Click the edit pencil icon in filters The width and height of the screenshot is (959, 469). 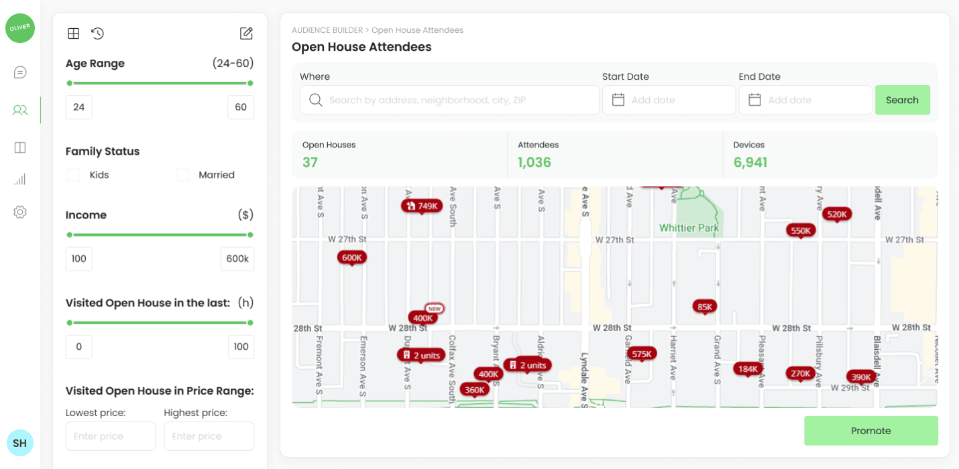tap(246, 33)
